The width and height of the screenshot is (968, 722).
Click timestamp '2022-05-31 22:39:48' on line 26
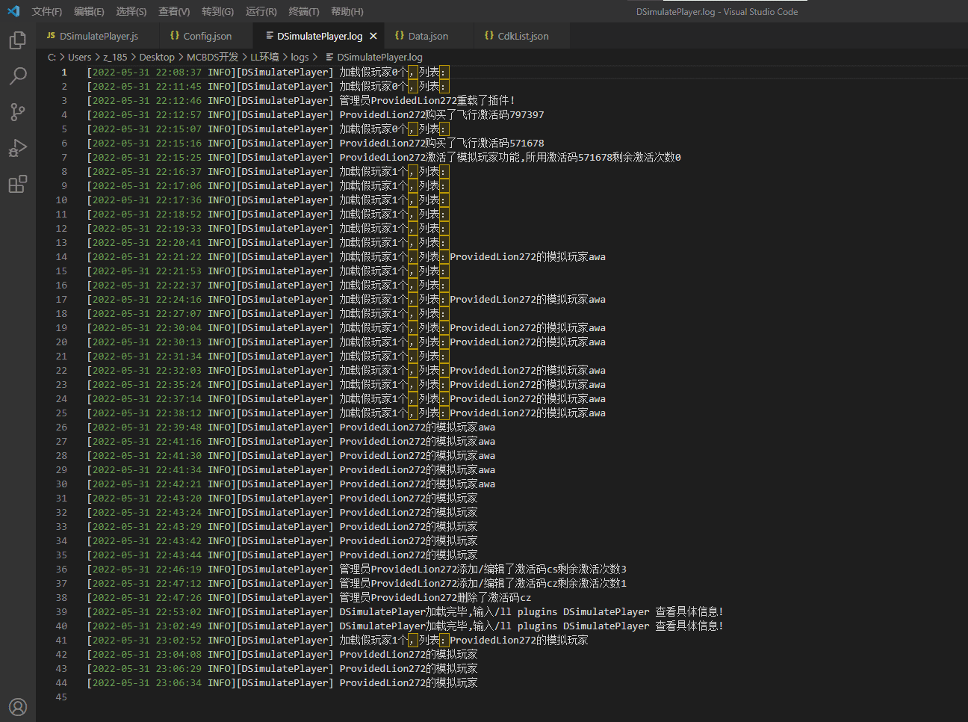click(146, 428)
